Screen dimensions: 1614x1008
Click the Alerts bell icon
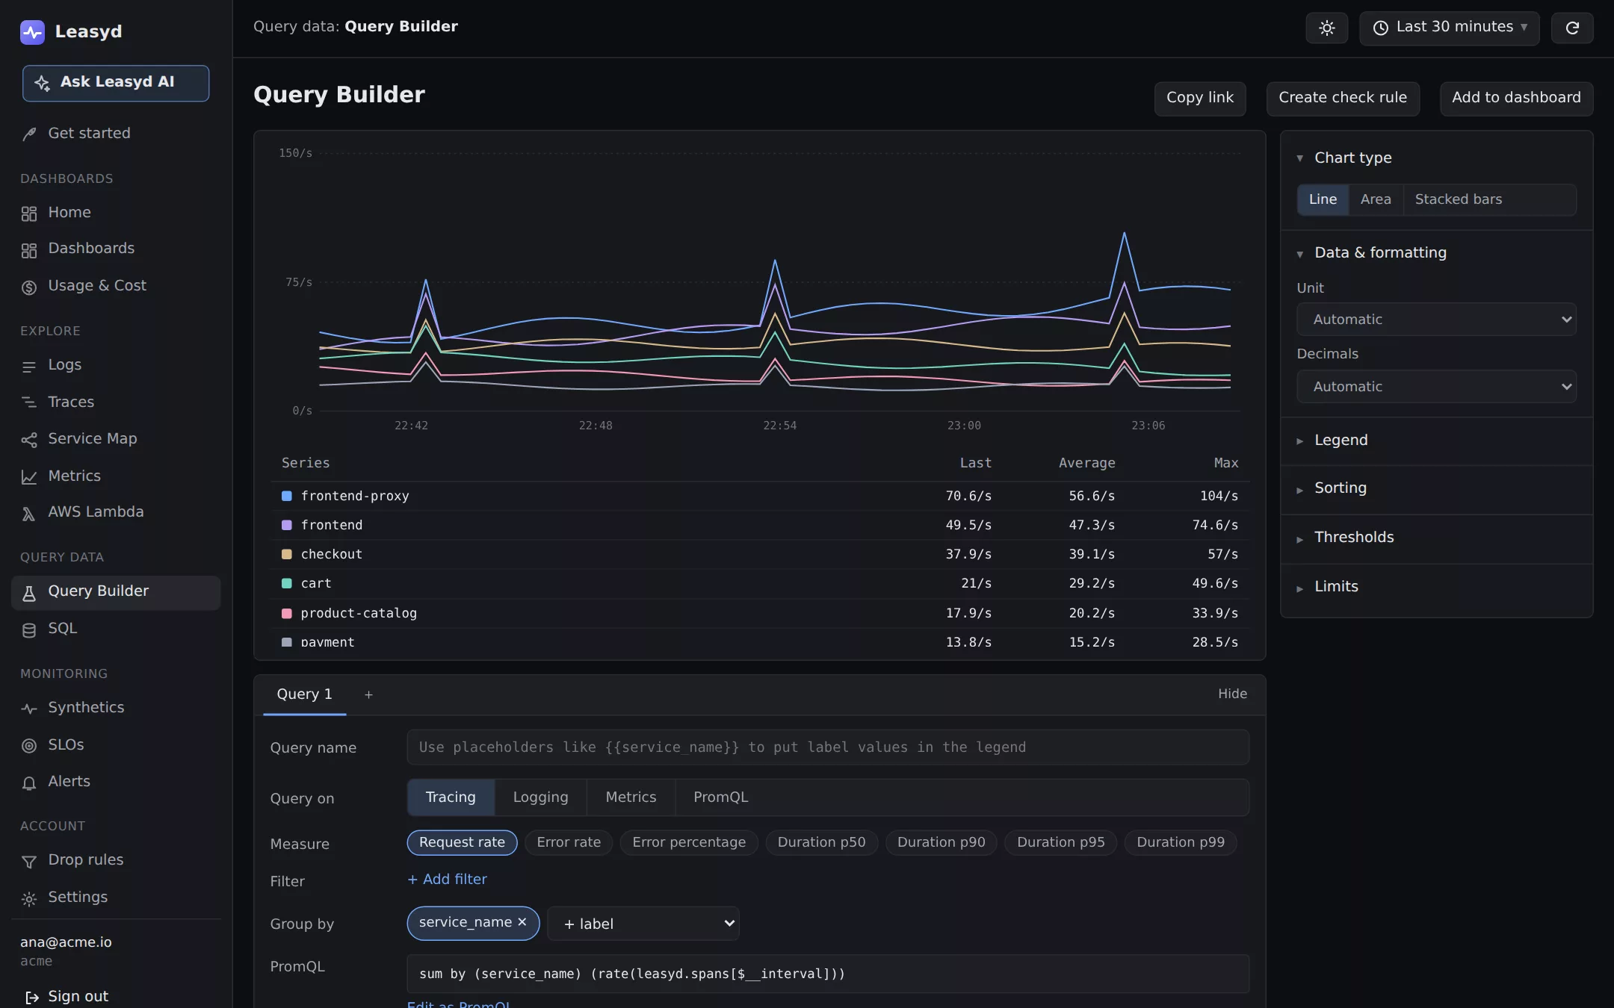tap(29, 783)
